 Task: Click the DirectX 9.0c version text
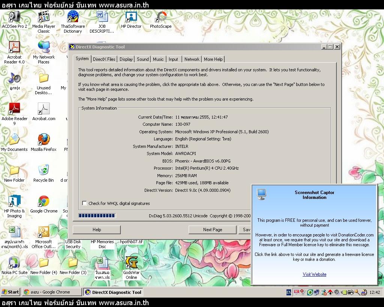coord(203,190)
